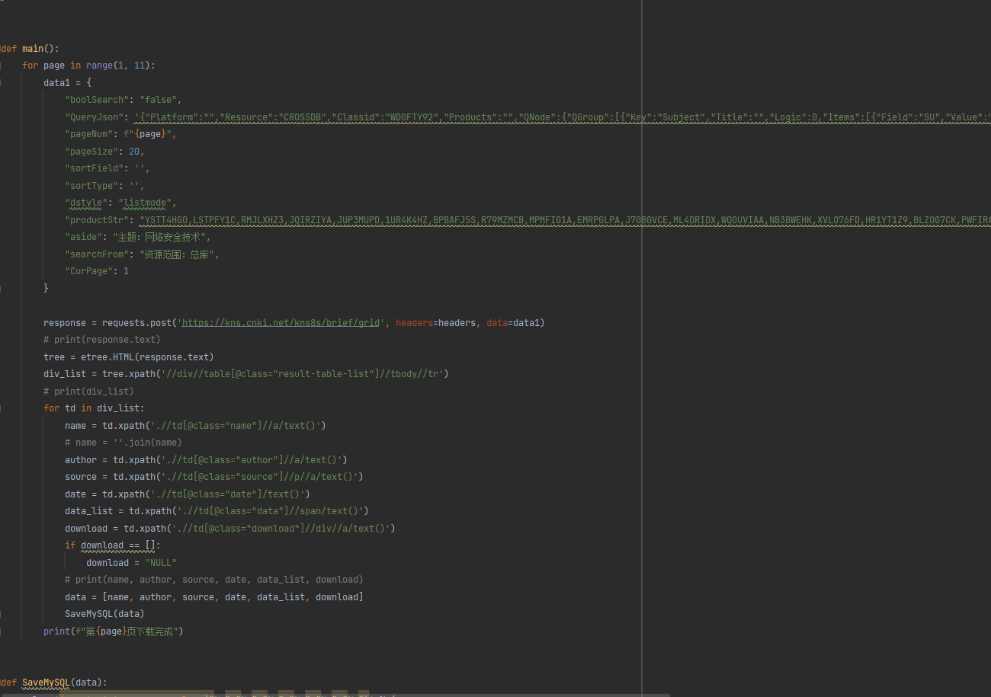Viewport: 991px width, 697px height.
Task: Click the td[@class="source"] xpath string
Action: tap(259, 477)
